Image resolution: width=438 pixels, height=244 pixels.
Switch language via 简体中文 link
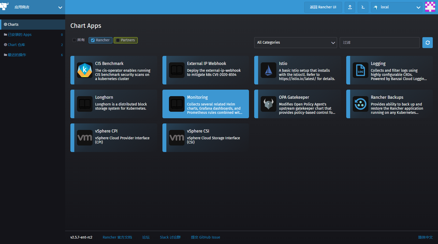point(425,237)
